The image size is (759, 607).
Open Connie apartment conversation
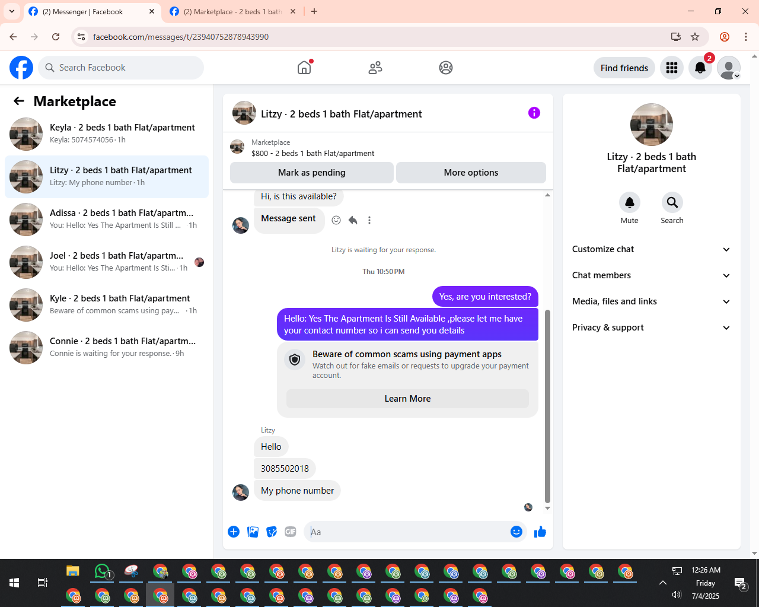point(107,348)
